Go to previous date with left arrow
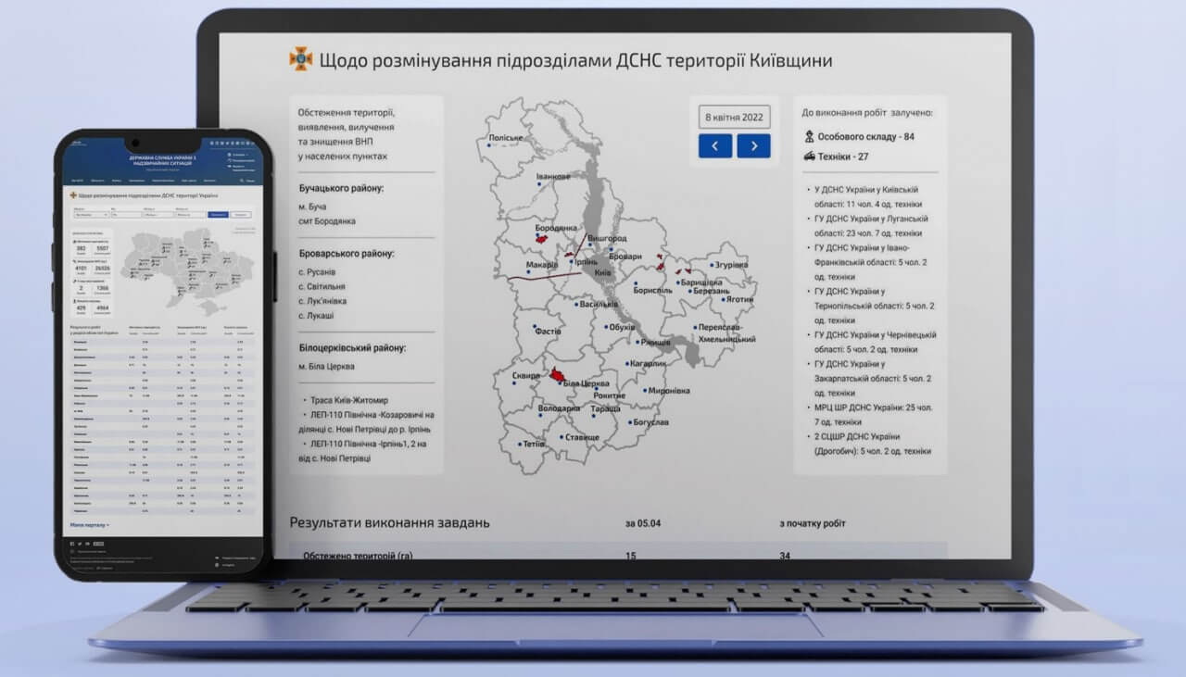This screenshot has width=1186, height=677. pyautogui.click(x=714, y=145)
